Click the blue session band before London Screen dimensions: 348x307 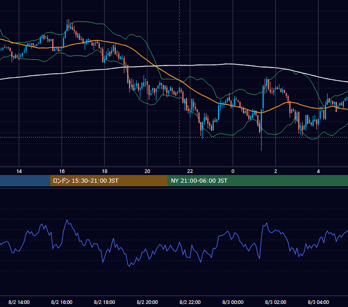point(25,181)
